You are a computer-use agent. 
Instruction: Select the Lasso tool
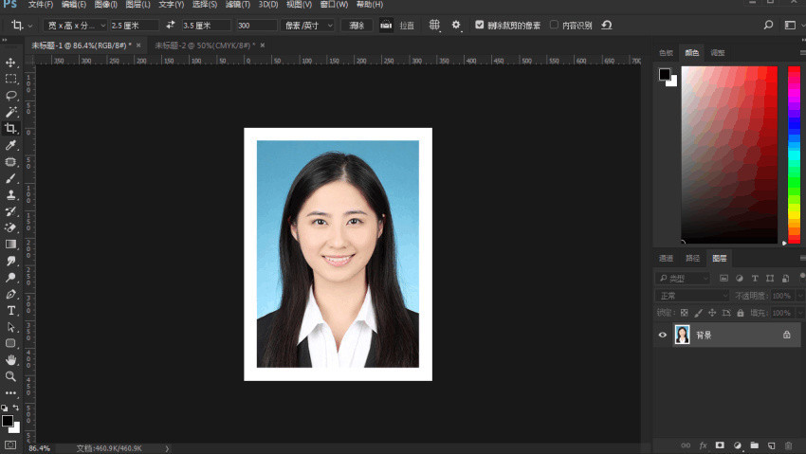[x=11, y=96]
